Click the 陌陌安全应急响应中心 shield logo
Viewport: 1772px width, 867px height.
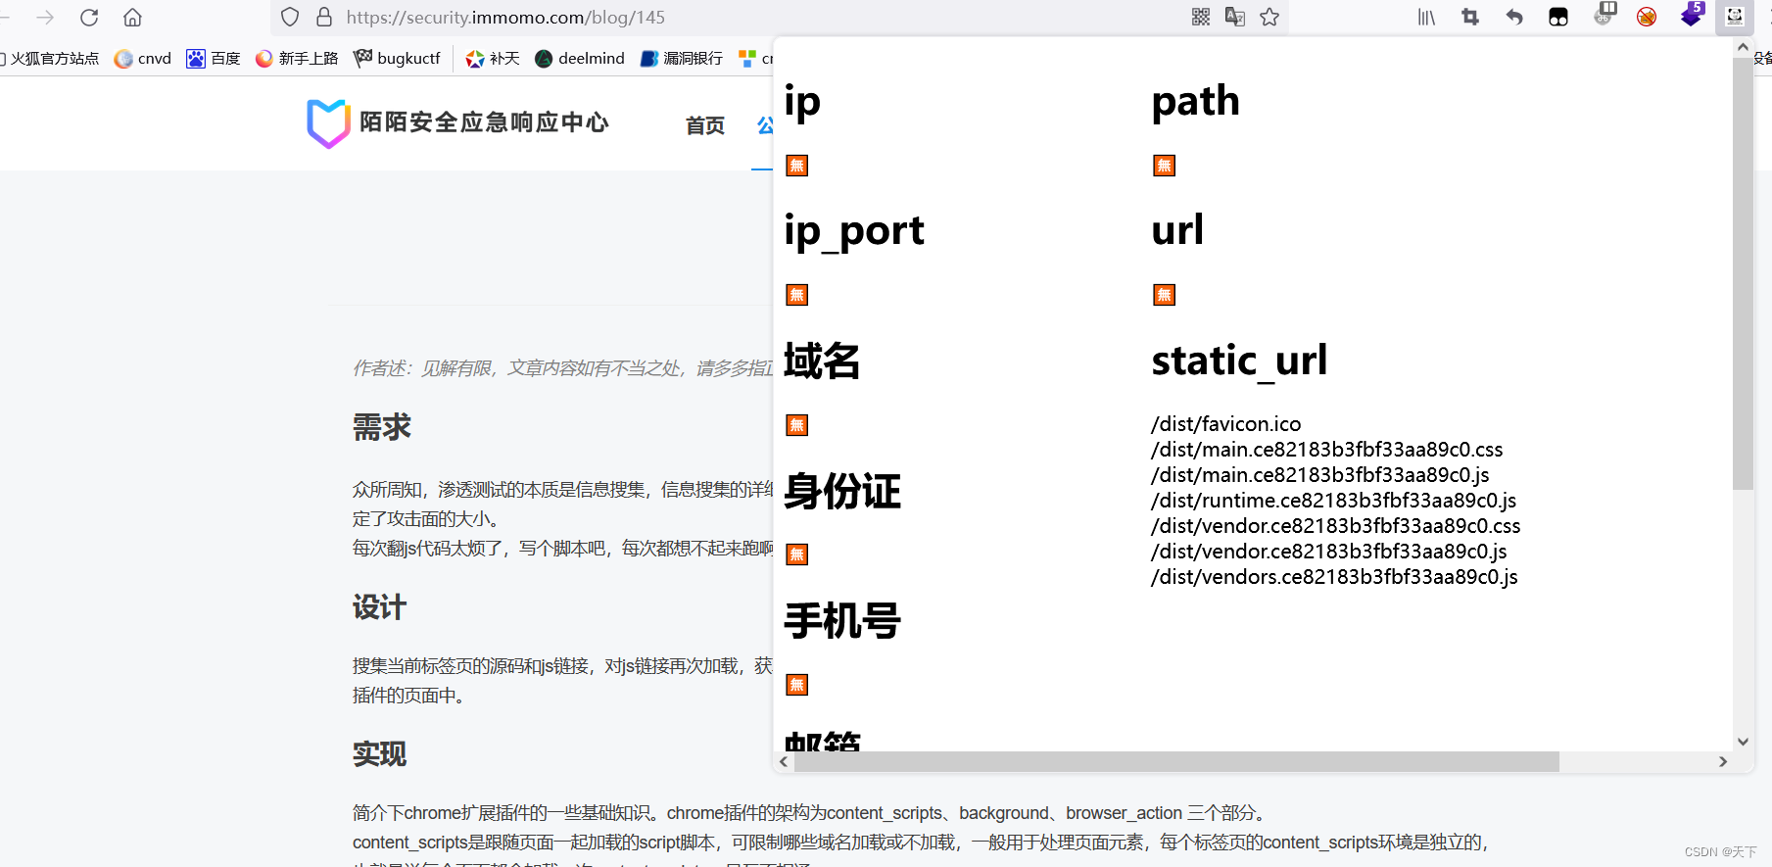click(x=328, y=123)
